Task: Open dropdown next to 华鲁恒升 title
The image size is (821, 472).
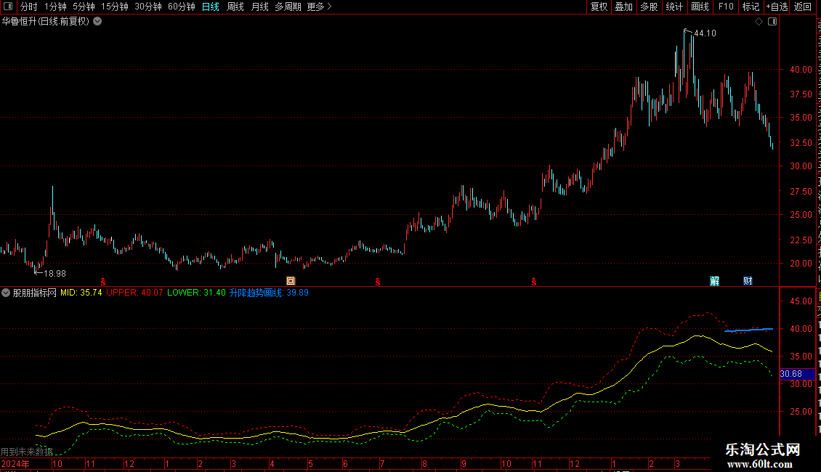Action: tap(97, 22)
